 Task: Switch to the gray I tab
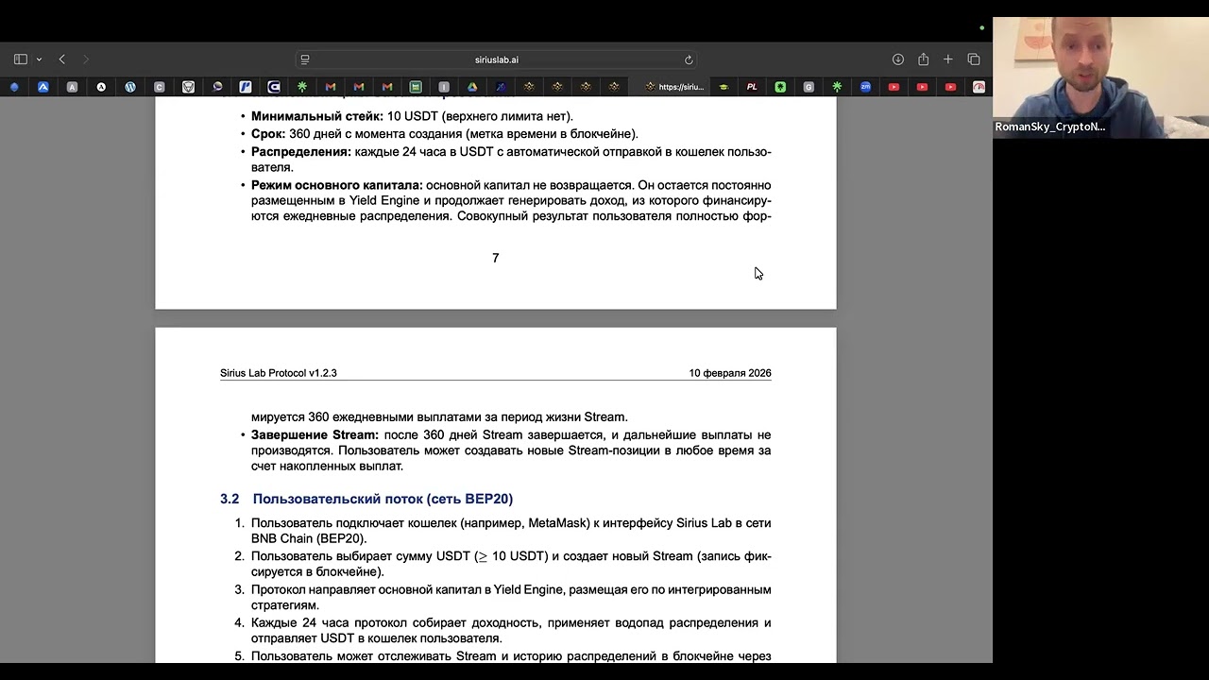tap(443, 87)
